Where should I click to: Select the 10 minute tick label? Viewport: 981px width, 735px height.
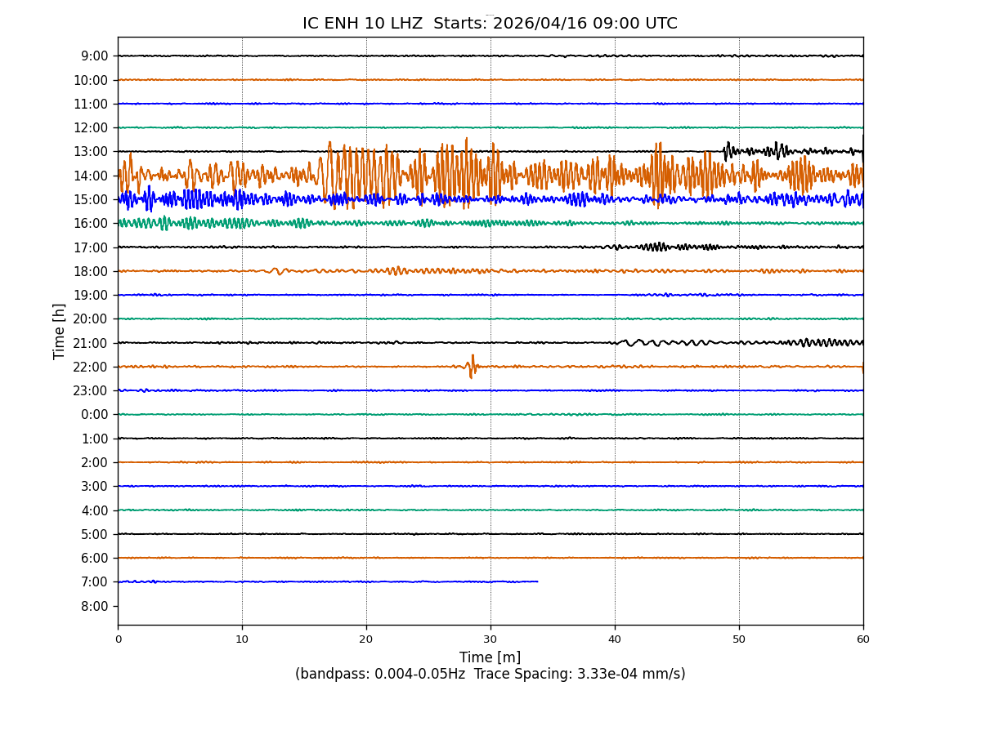(242, 639)
